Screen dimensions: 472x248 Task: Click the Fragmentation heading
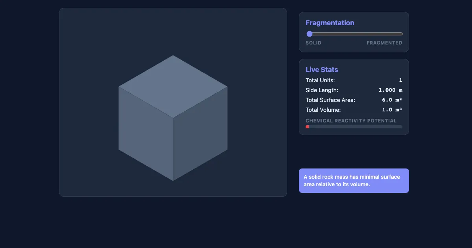[330, 23]
